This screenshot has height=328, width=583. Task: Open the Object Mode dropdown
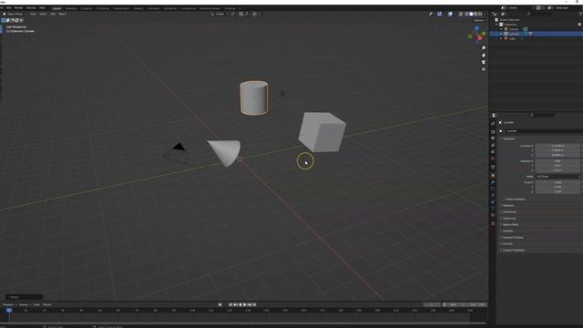click(x=15, y=14)
